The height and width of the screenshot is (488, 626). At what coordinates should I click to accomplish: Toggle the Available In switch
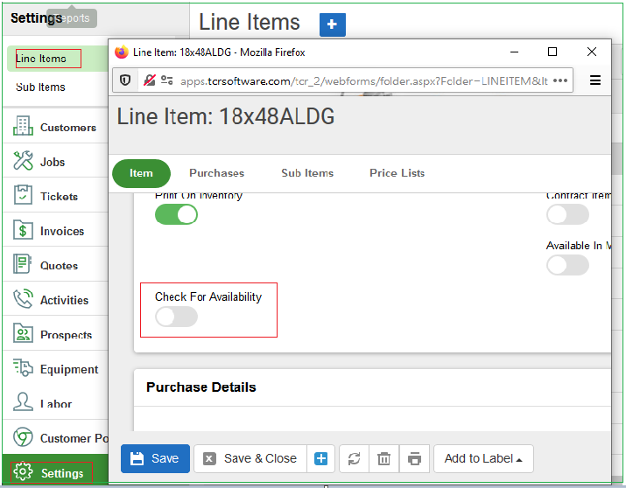(x=567, y=265)
